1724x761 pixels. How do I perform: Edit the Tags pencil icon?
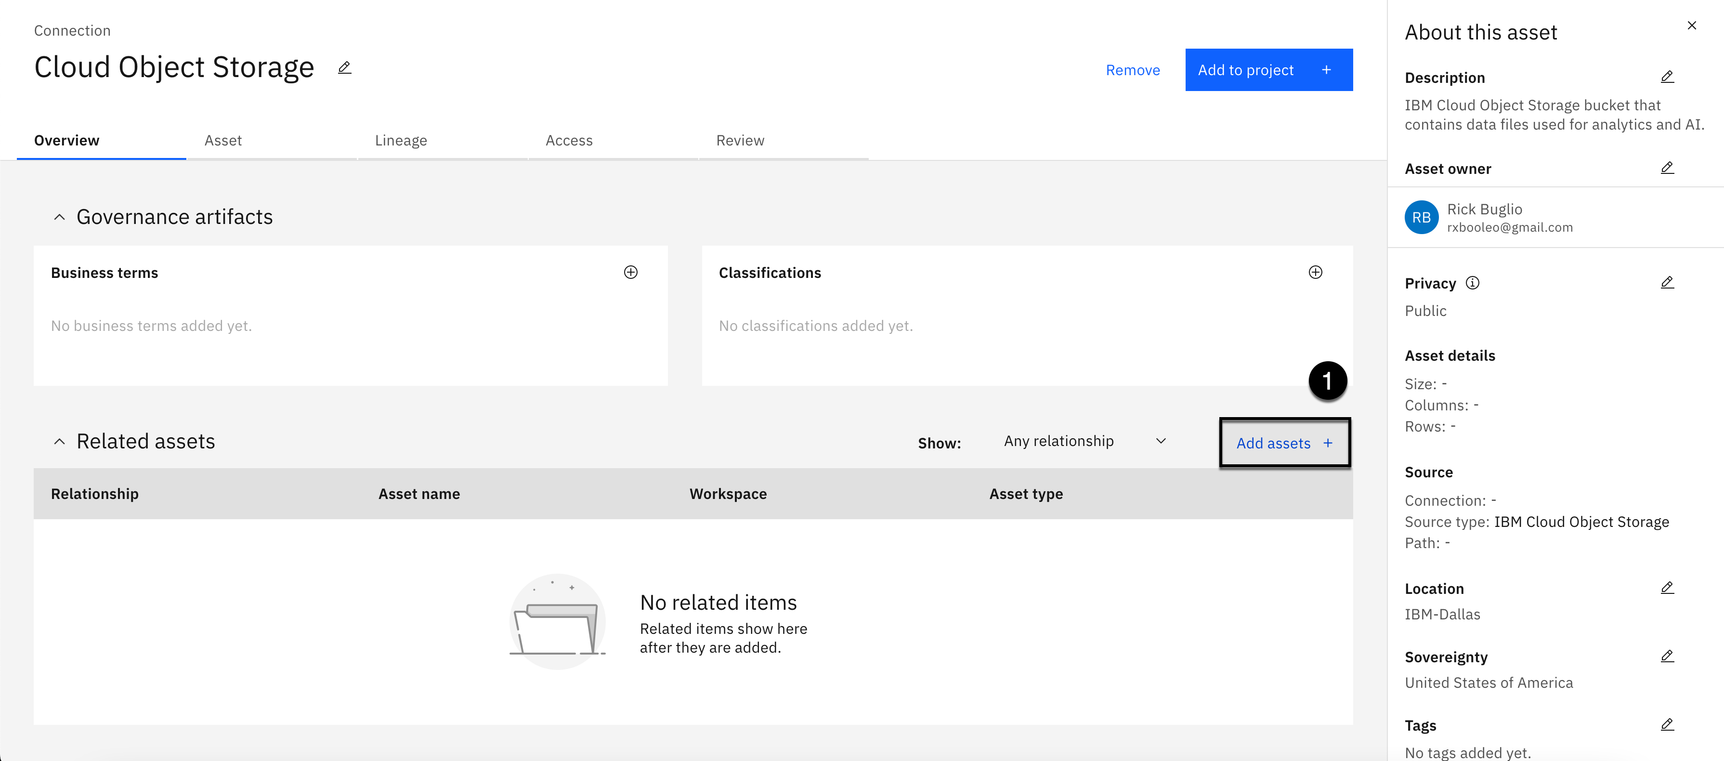coord(1667,724)
